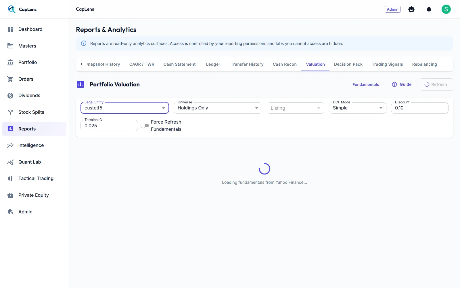Screen dimensions: 460x288
Task: Click the Orders shopping cart icon
Action: click(10, 79)
